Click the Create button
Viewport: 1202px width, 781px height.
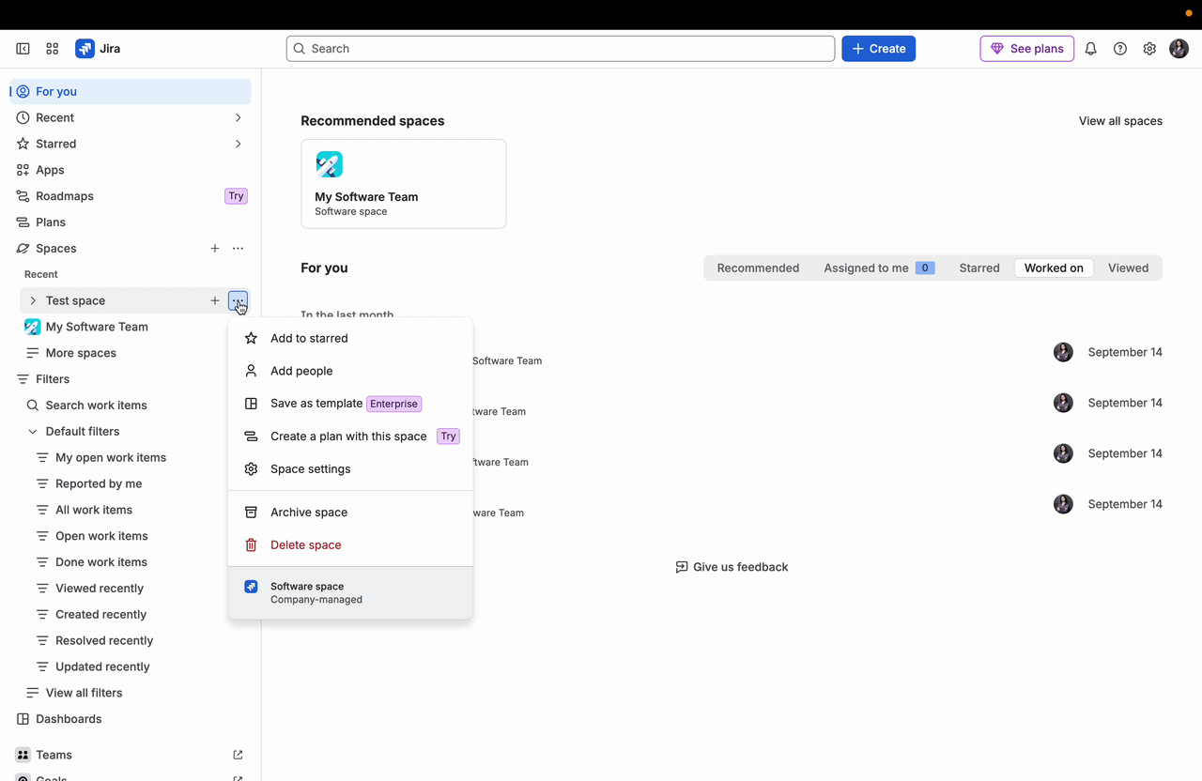(x=879, y=49)
